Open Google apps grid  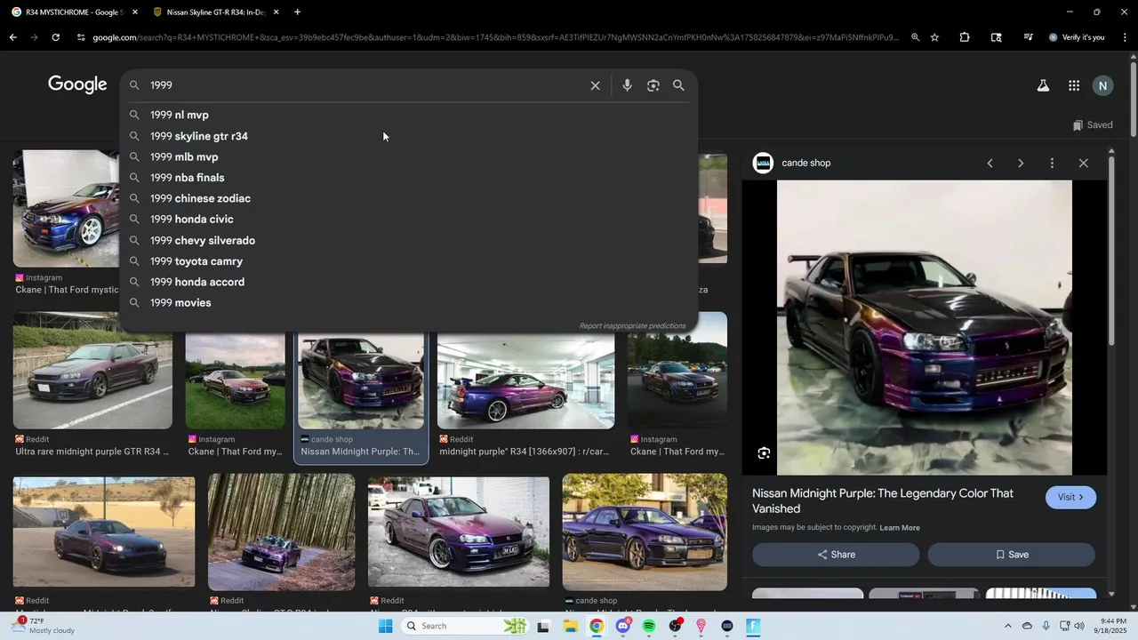(1074, 85)
